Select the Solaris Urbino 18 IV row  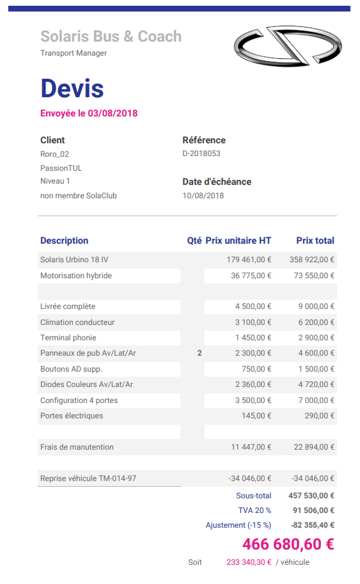pyautogui.click(x=187, y=260)
